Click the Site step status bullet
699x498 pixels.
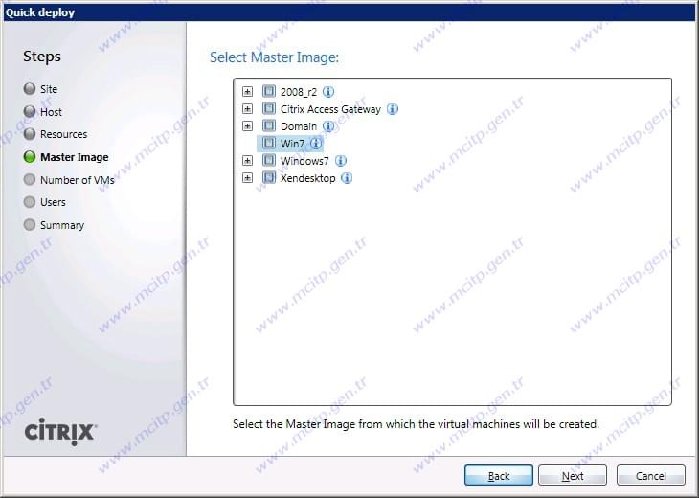[x=30, y=89]
